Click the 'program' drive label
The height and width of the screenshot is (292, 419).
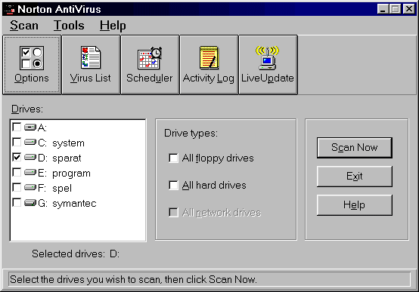[71, 174]
